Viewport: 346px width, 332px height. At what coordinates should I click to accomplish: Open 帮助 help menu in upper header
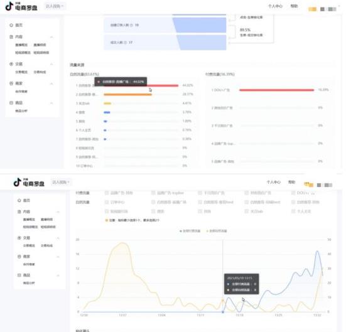tap(294, 6)
